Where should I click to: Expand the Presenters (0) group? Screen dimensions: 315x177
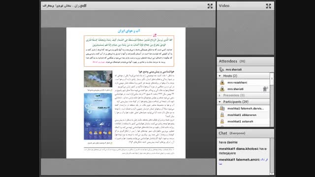pyautogui.click(x=220, y=95)
